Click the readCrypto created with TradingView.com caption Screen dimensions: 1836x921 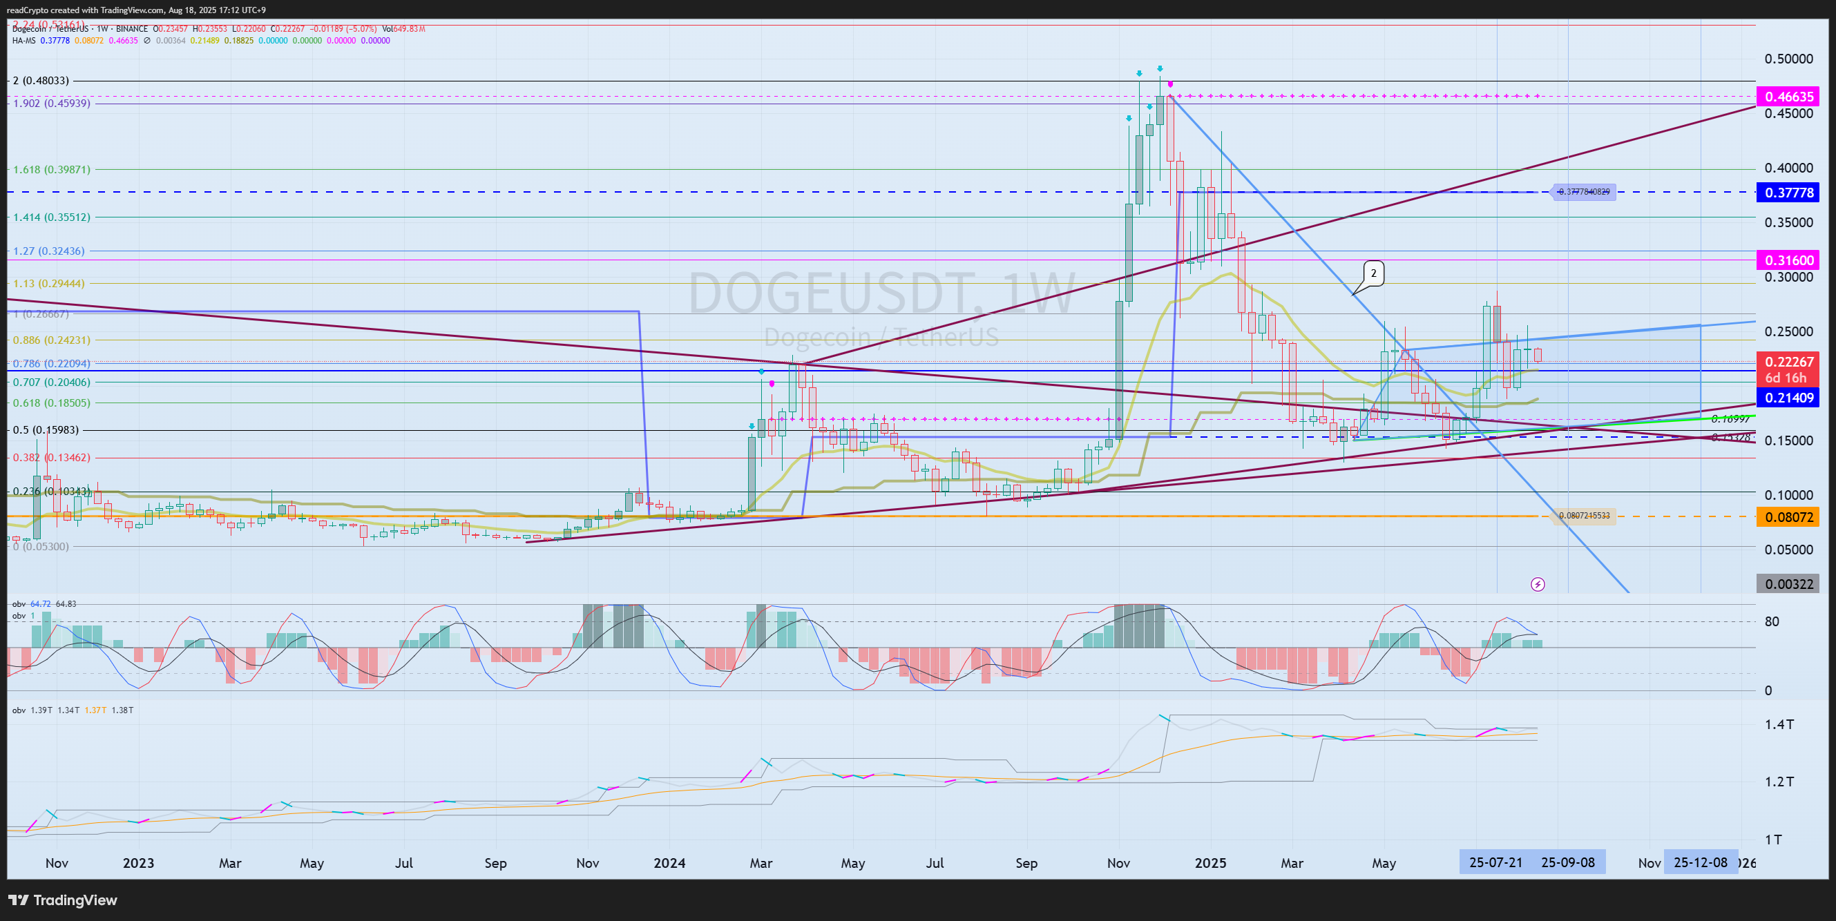tap(136, 10)
